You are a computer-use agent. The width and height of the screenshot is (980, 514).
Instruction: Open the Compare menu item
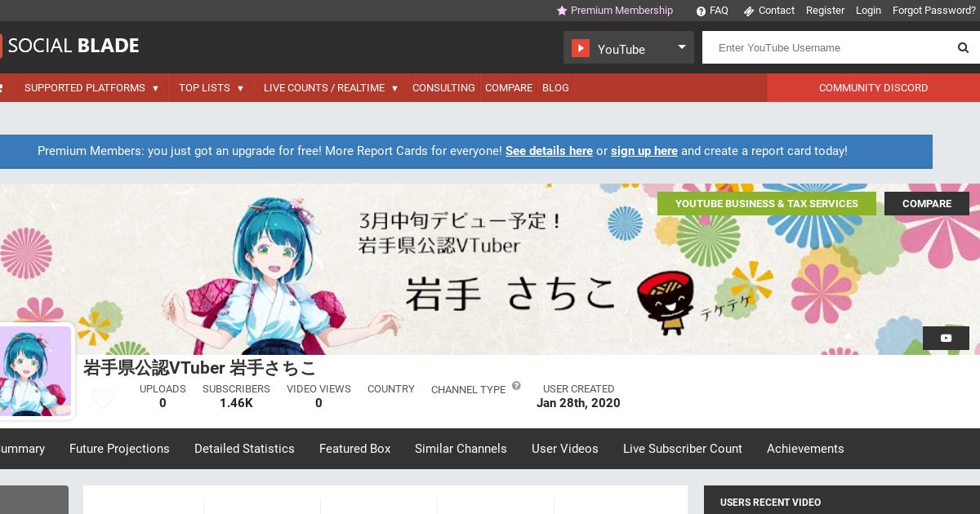pyautogui.click(x=509, y=87)
